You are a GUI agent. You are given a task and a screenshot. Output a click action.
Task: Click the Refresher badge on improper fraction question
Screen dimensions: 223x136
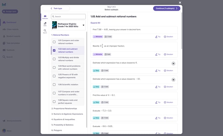(98, 55)
